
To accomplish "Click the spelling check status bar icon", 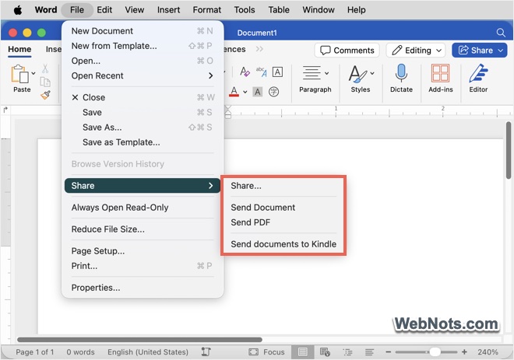I will [206, 351].
